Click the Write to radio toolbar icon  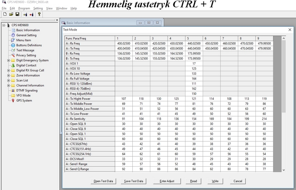(x=31, y=15)
